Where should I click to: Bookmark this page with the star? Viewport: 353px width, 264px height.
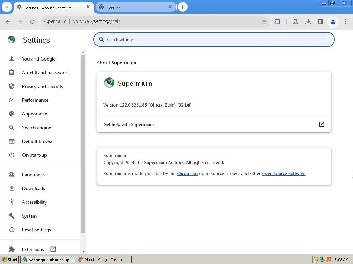(264, 22)
